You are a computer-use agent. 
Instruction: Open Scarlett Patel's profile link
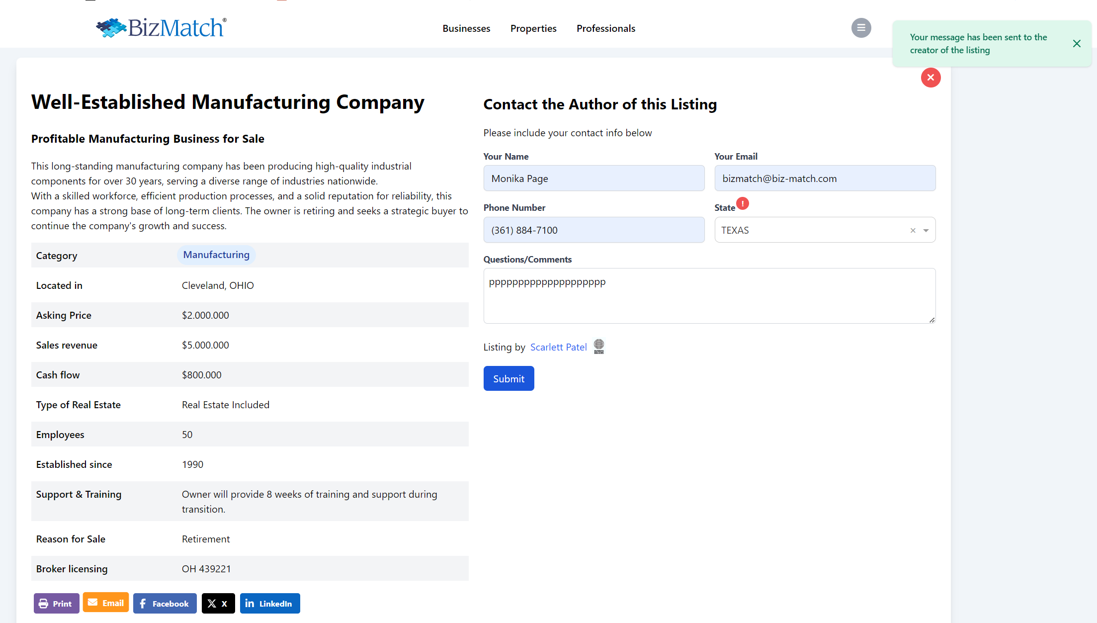click(x=558, y=347)
